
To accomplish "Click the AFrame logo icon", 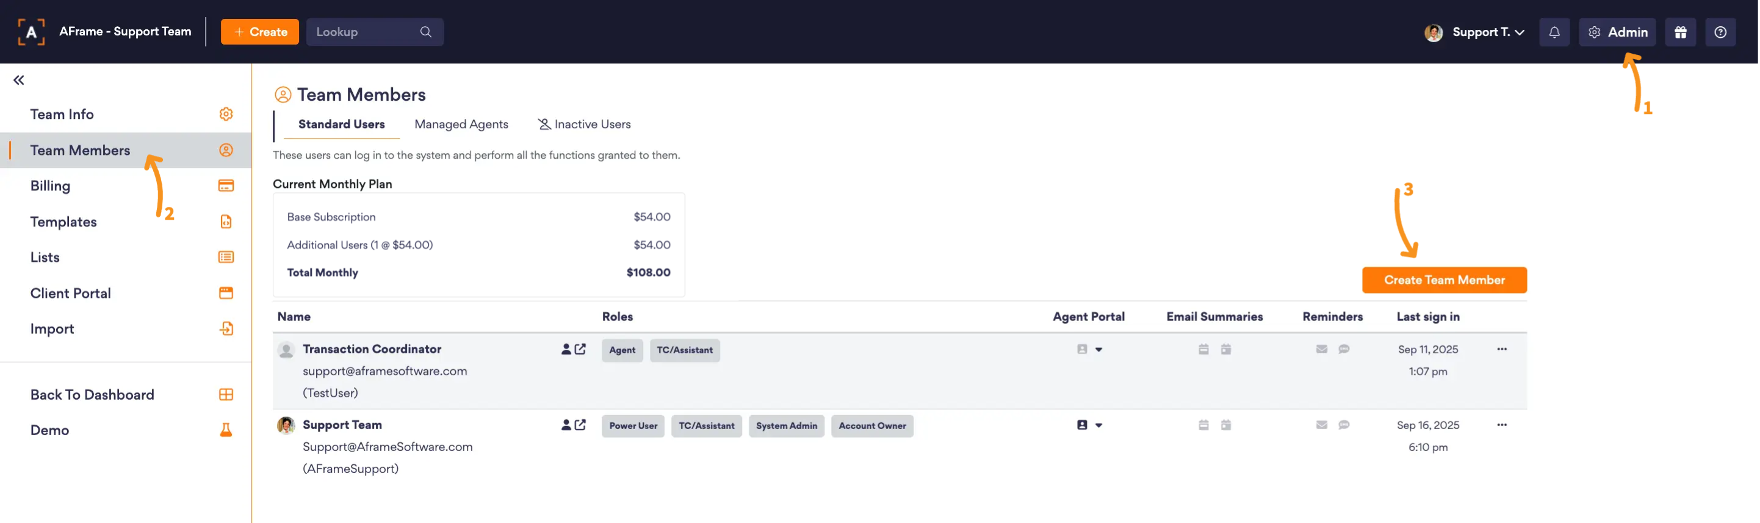I will tap(31, 32).
